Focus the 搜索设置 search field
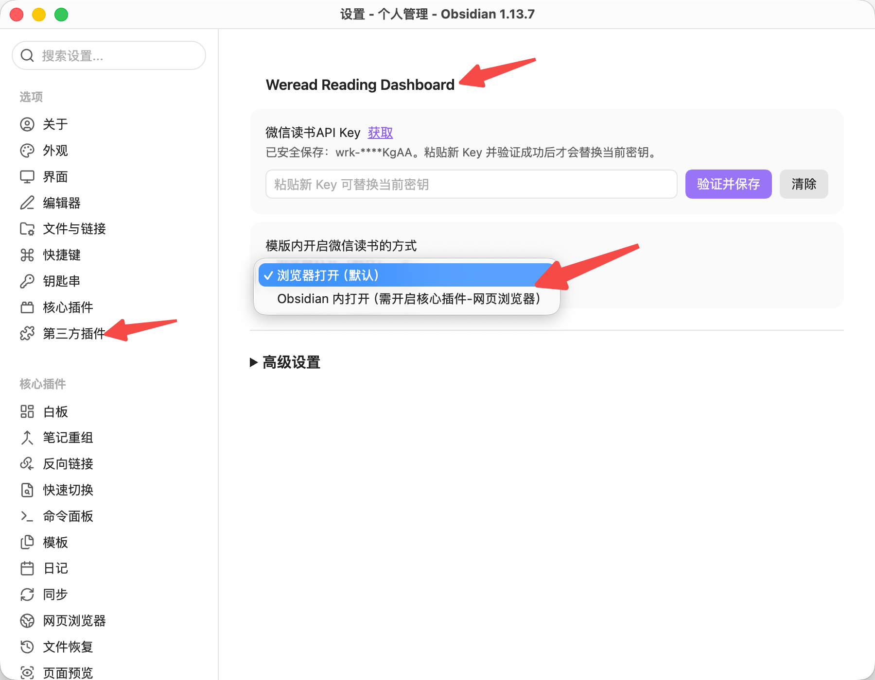Image resolution: width=875 pixels, height=680 pixels. (109, 55)
